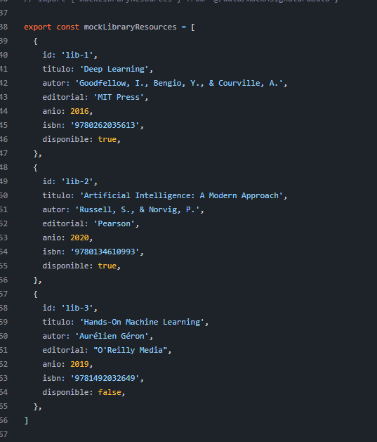Image resolution: width=377 pixels, height=442 pixels.
Task: Click the 'Pearson' editorial string
Action: (x=114, y=224)
